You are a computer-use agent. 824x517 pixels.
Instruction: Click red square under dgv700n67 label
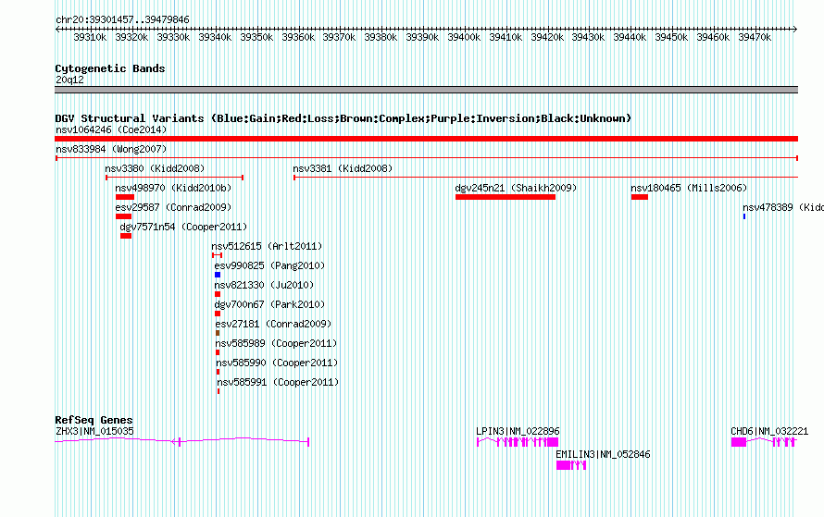[x=218, y=314]
